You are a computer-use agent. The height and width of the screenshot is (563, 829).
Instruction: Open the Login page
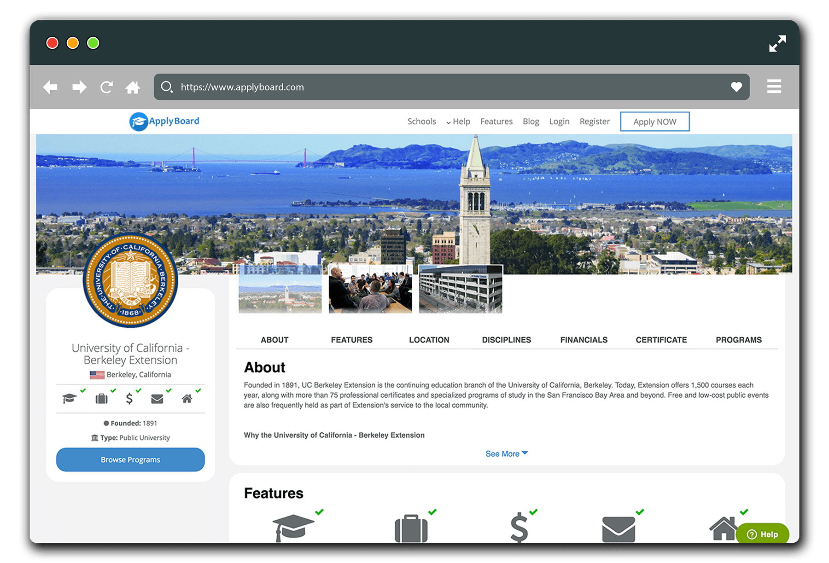[x=559, y=122]
